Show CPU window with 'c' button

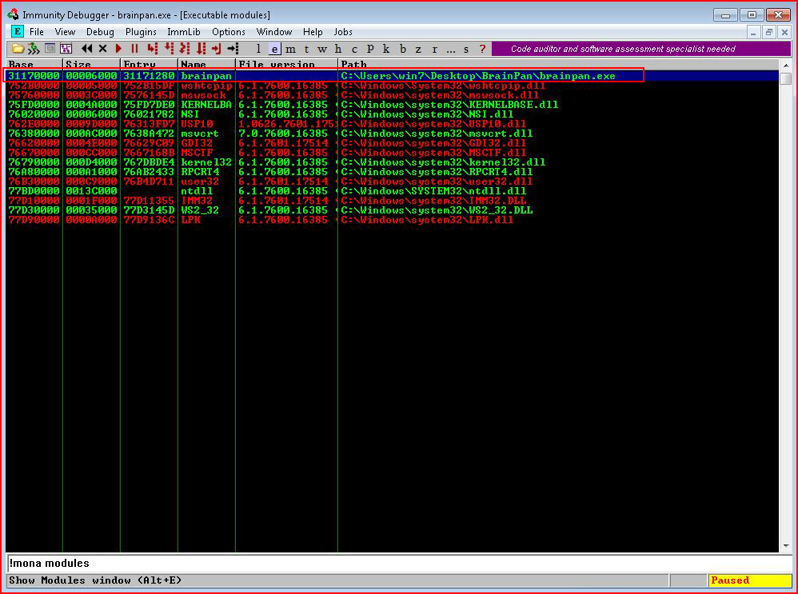tap(355, 49)
